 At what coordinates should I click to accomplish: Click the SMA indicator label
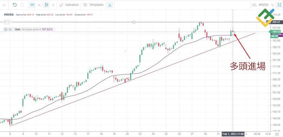click(x=18, y=30)
